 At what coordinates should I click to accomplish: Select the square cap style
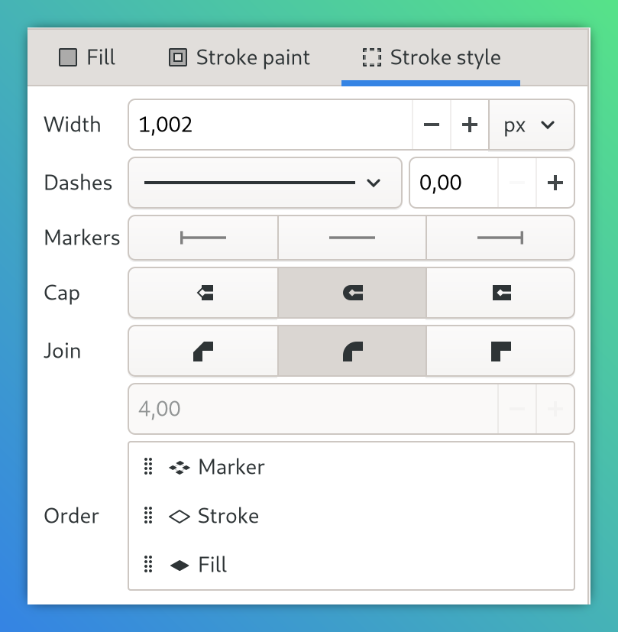(x=500, y=293)
